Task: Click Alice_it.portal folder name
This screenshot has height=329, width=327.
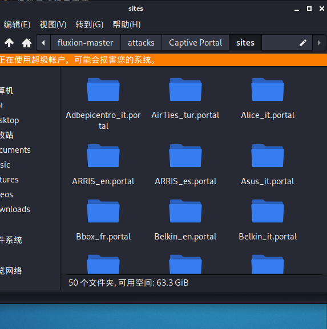Action: pyautogui.click(x=268, y=115)
